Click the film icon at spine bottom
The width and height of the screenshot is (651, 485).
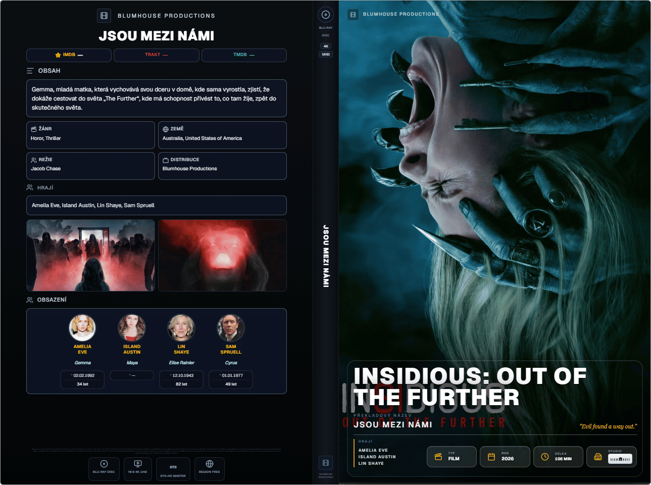326,462
